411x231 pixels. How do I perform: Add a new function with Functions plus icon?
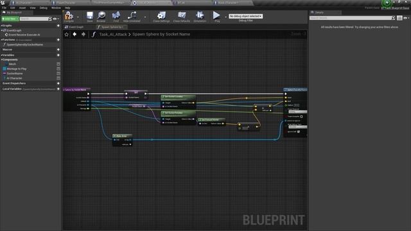[x=58, y=40]
